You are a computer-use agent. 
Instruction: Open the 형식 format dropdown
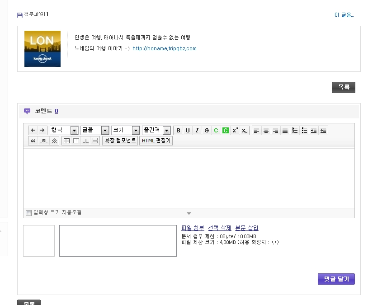(x=64, y=130)
